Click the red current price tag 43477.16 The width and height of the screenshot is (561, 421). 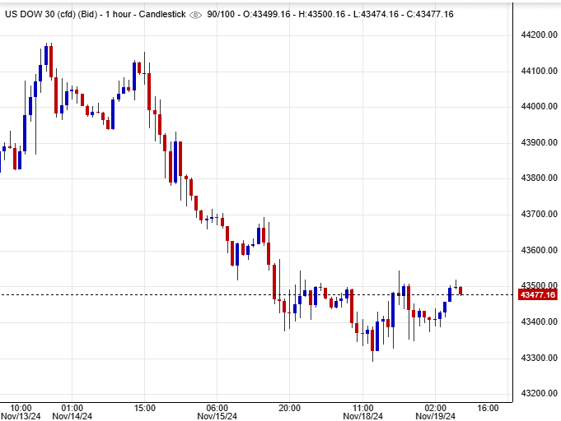[535, 295]
